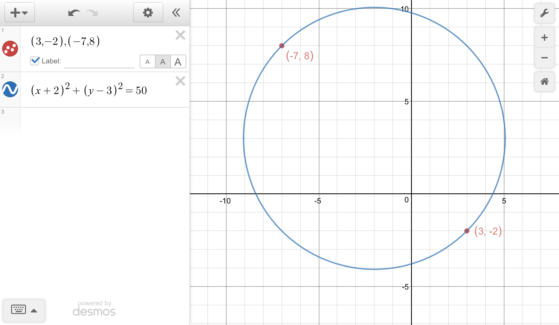Click the Undo arrow
Screen dimensions: 559x325
pyautogui.click(x=74, y=13)
